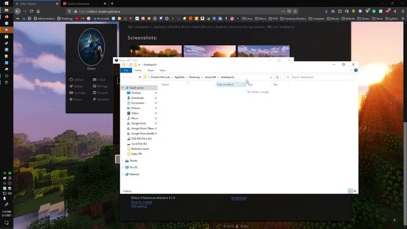Select Desktop in Quick access

point(135,93)
